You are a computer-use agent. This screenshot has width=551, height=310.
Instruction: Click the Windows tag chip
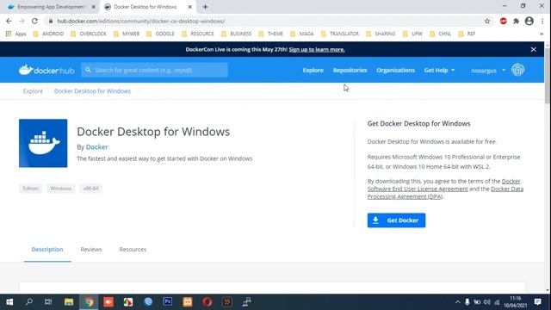[61, 189]
